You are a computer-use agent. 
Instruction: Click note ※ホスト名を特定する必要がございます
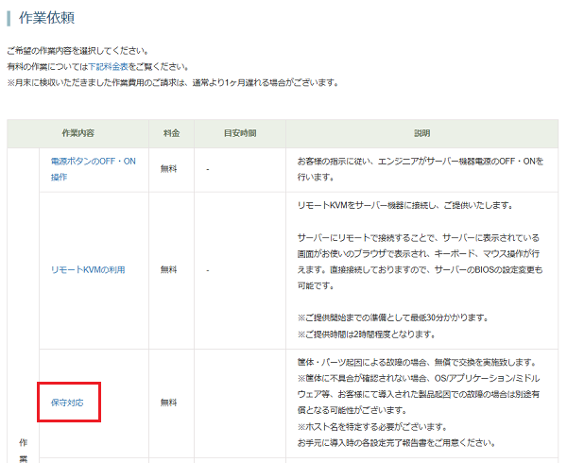coord(372,427)
